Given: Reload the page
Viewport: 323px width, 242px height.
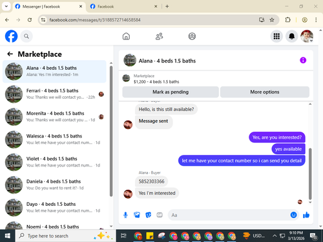Looking at the screenshot, I should [x=30, y=20].
